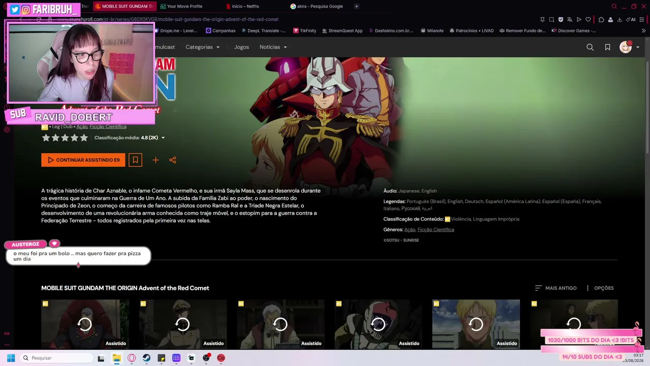Open OBS Studio from the taskbar
Screen dimensions: 650x366
(206, 358)
